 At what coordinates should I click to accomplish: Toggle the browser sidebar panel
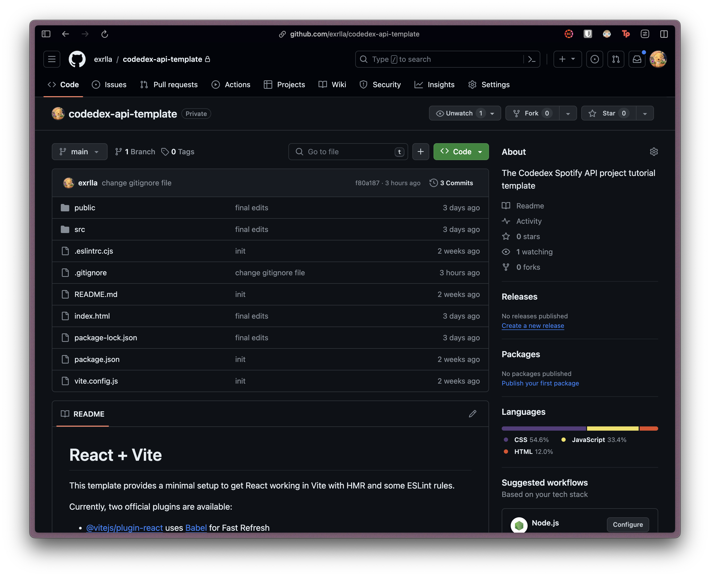click(x=46, y=34)
